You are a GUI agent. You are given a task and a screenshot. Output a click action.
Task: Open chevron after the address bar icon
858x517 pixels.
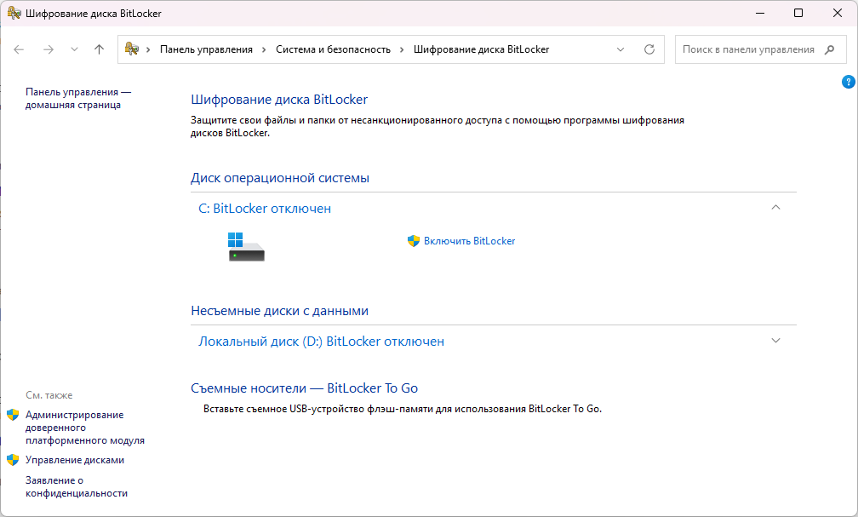click(148, 49)
